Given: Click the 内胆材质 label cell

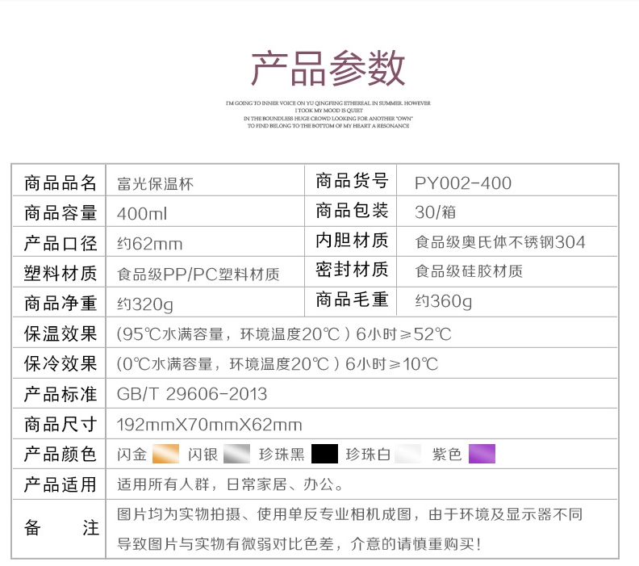Looking at the screenshot, I should pos(351,241).
